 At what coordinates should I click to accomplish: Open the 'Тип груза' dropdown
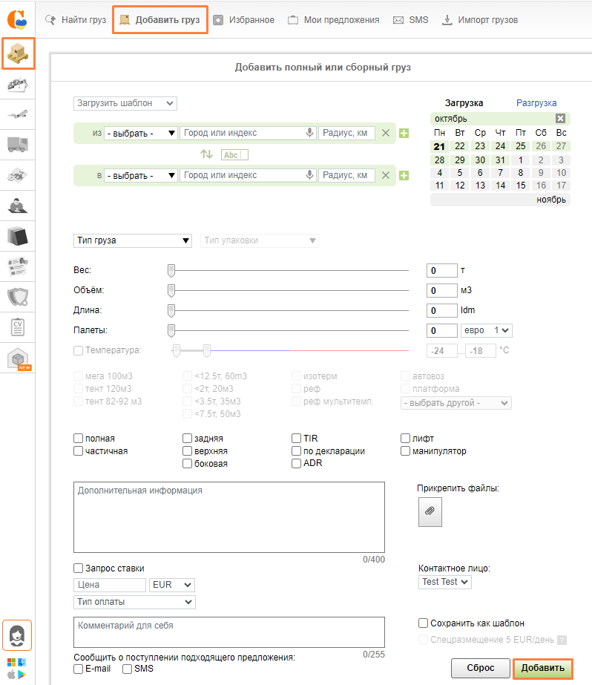[134, 240]
